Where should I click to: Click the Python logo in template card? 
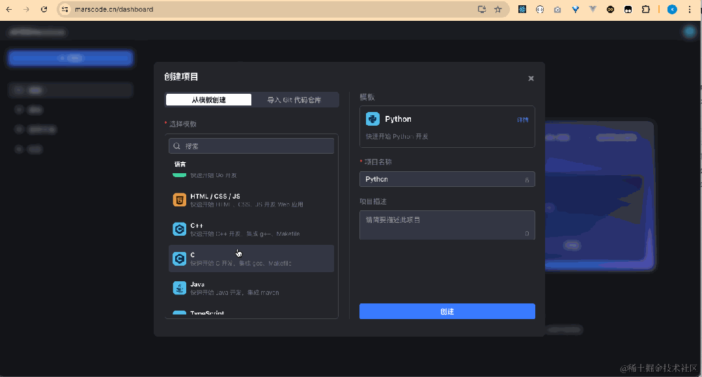point(372,119)
